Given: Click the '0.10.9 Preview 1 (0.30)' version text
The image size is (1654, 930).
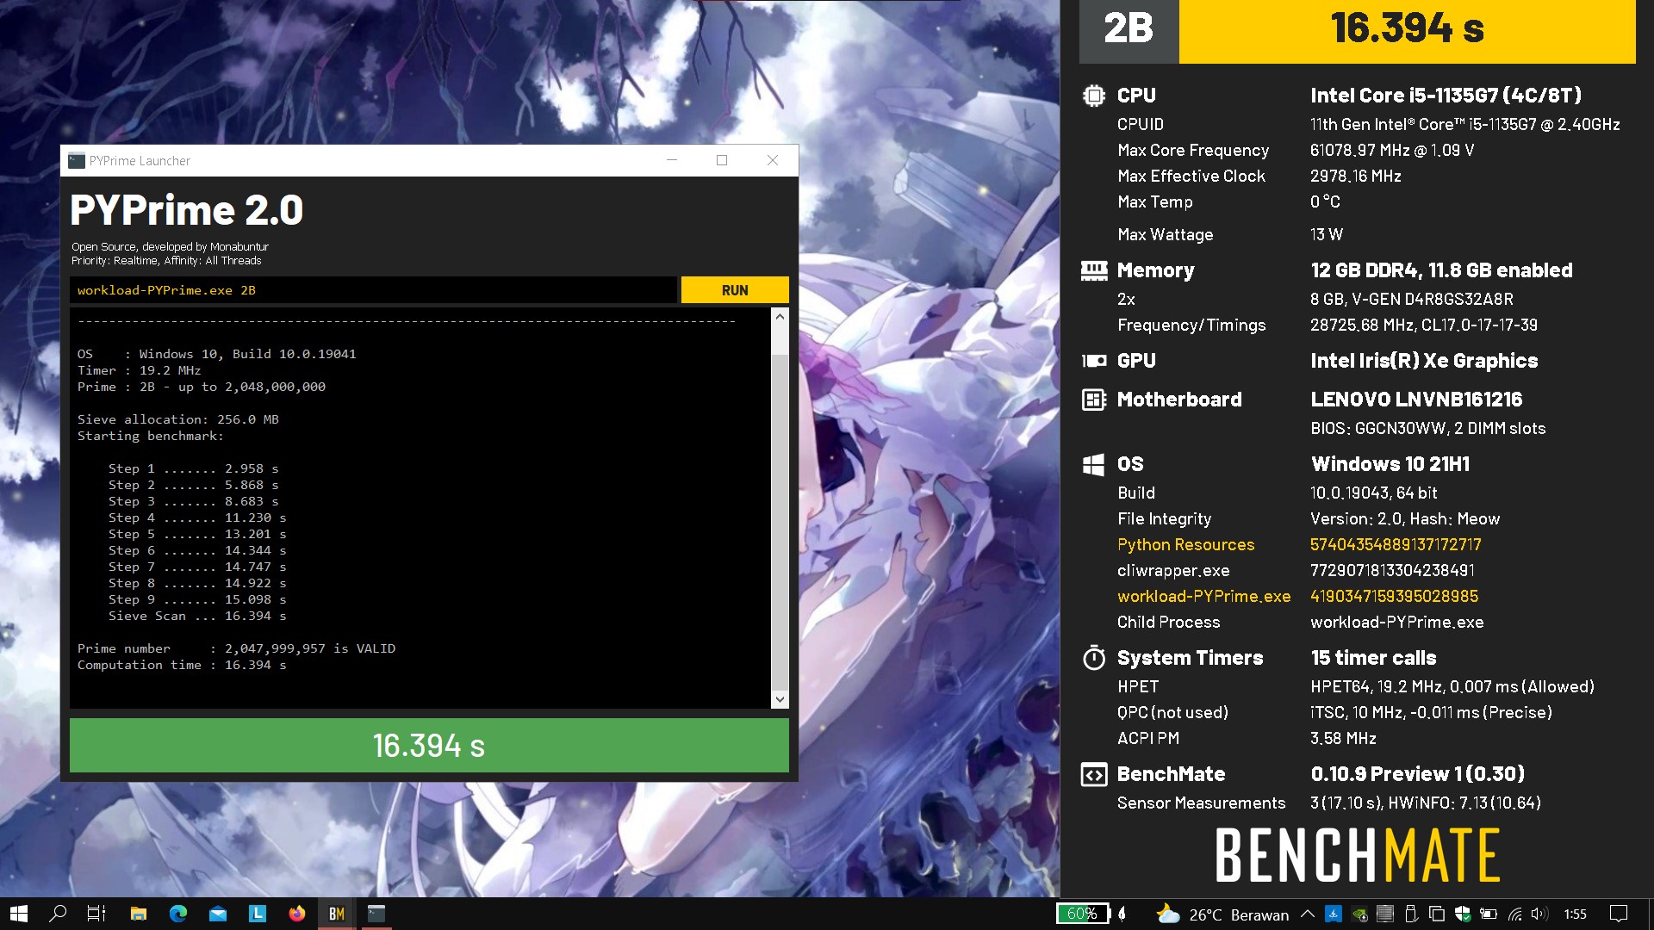Looking at the screenshot, I should [1418, 774].
